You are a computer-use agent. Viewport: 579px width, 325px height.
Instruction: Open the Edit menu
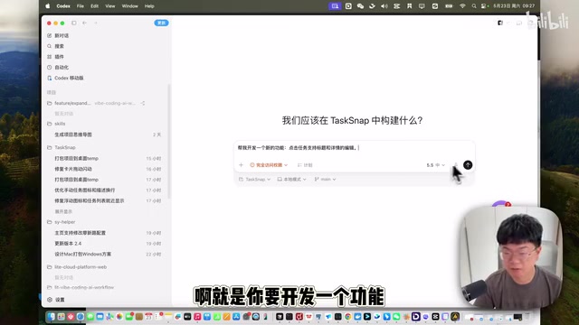pyautogui.click(x=94, y=6)
